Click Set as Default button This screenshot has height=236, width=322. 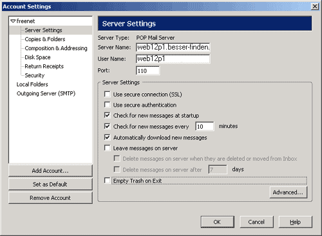[50, 184]
